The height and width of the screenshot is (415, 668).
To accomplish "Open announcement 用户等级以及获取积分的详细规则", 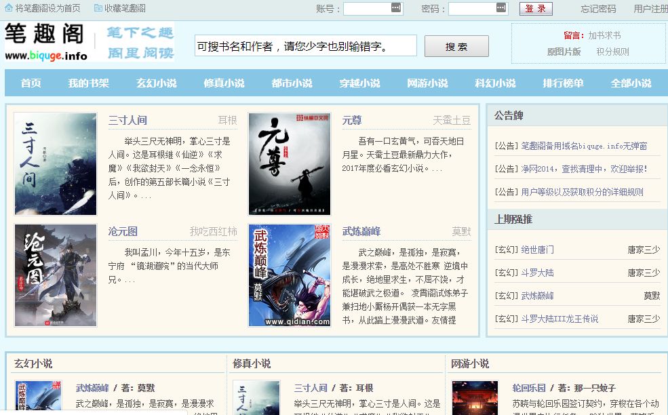I will coord(582,192).
